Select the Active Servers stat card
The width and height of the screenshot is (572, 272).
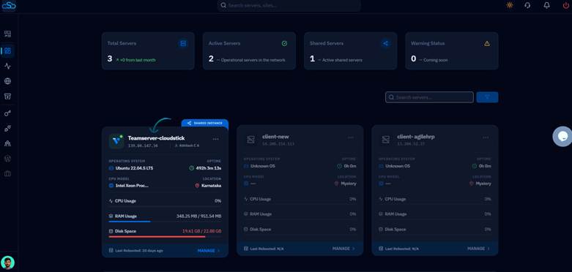[249, 50]
